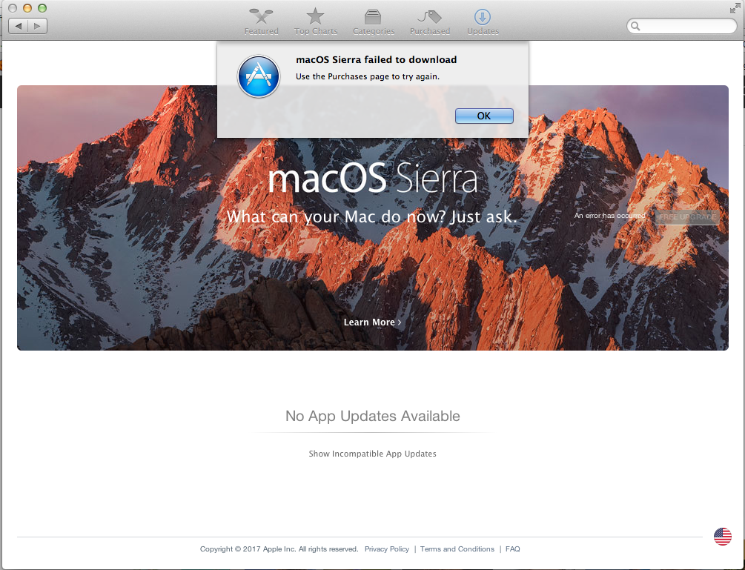Click the Apple copyright text
The width and height of the screenshot is (745, 570).
(x=279, y=549)
